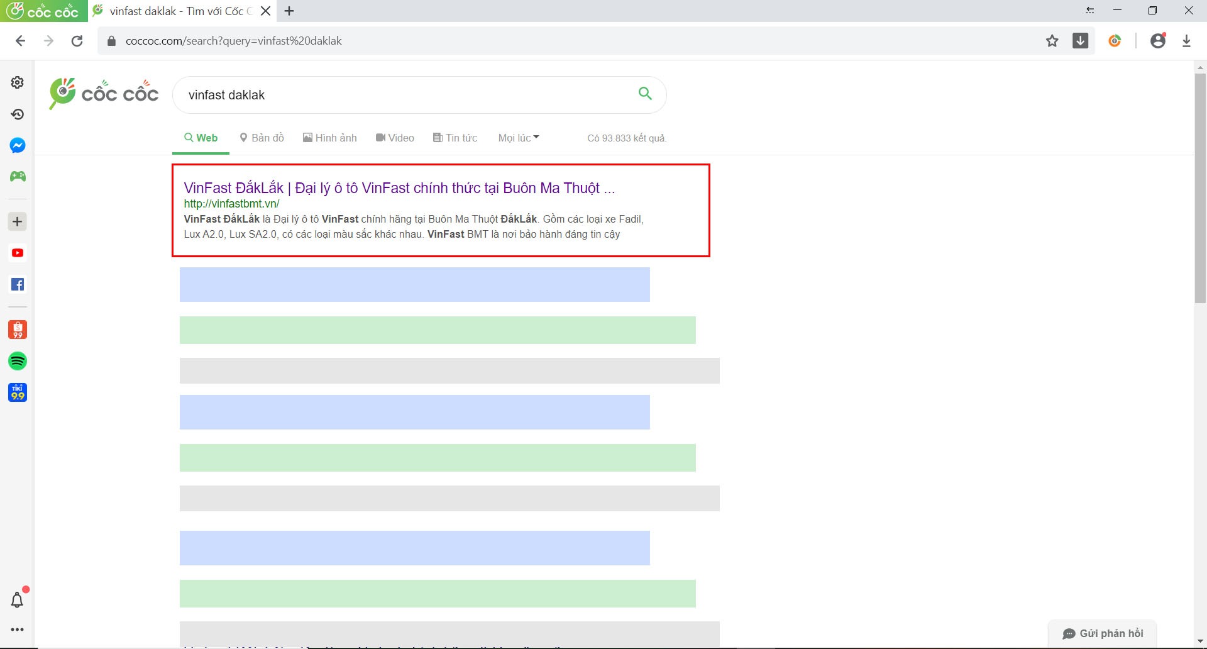Add a new sidebar shortcut with plus
The height and width of the screenshot is (649, 1207).
coord(18,221)
